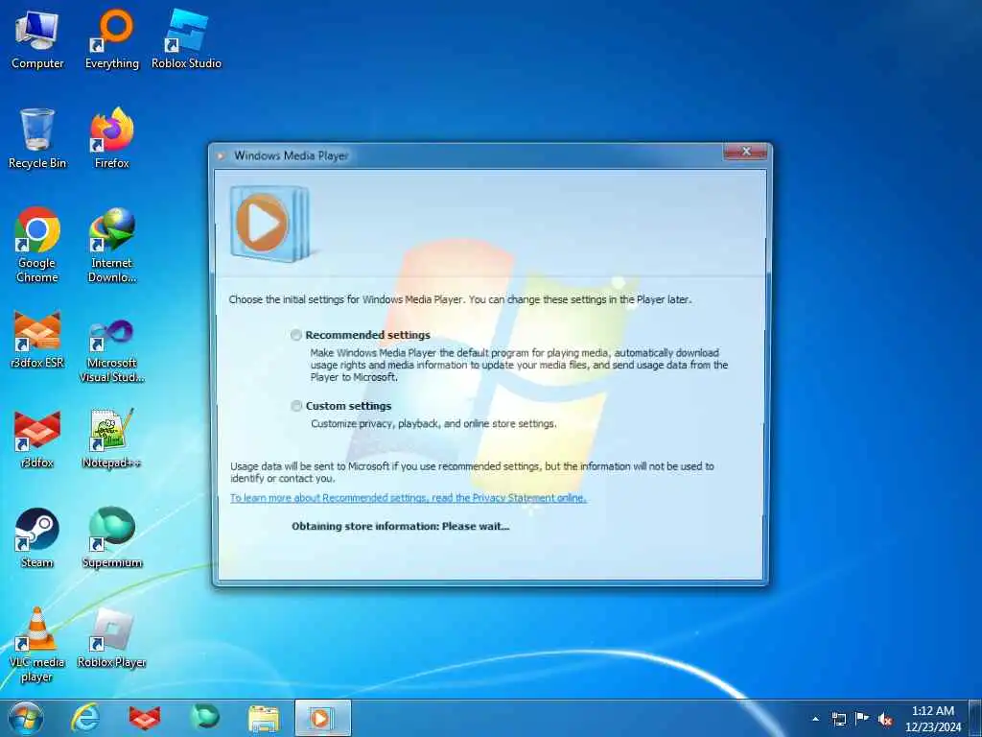Image resolution: width=982 pixels, height=737 pixels.
Task: Select the Internet Download Manager shortcut
Action: point(112,245)
